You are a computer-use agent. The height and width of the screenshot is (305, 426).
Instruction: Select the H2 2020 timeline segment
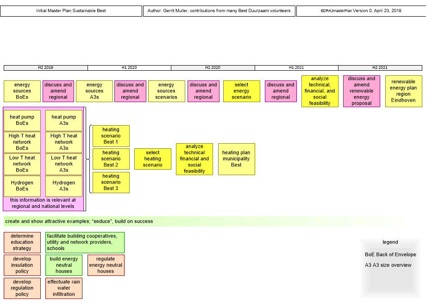[x=213, y=68]
